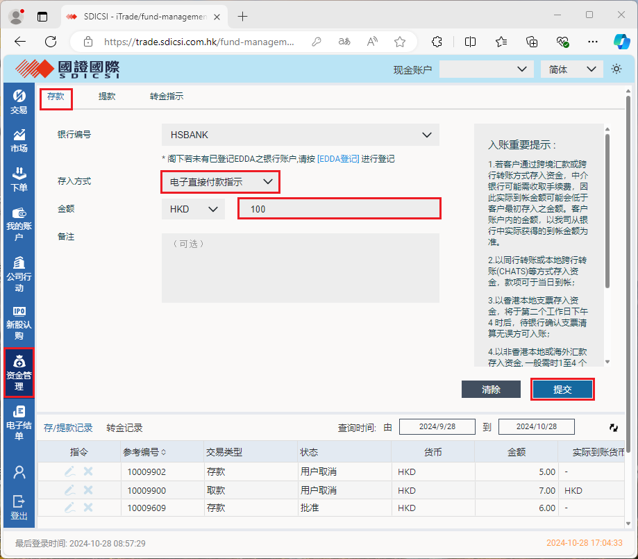This screenshot has width=638, height=559.
Task: Open the 交易 (Trade) sidebar icon
Action: point(19,101)
